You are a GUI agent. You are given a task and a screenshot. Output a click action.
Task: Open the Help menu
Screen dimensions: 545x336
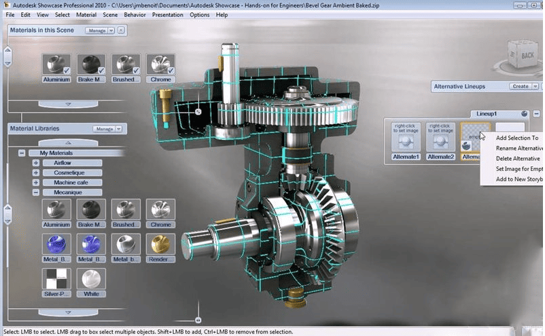point(222,15)
